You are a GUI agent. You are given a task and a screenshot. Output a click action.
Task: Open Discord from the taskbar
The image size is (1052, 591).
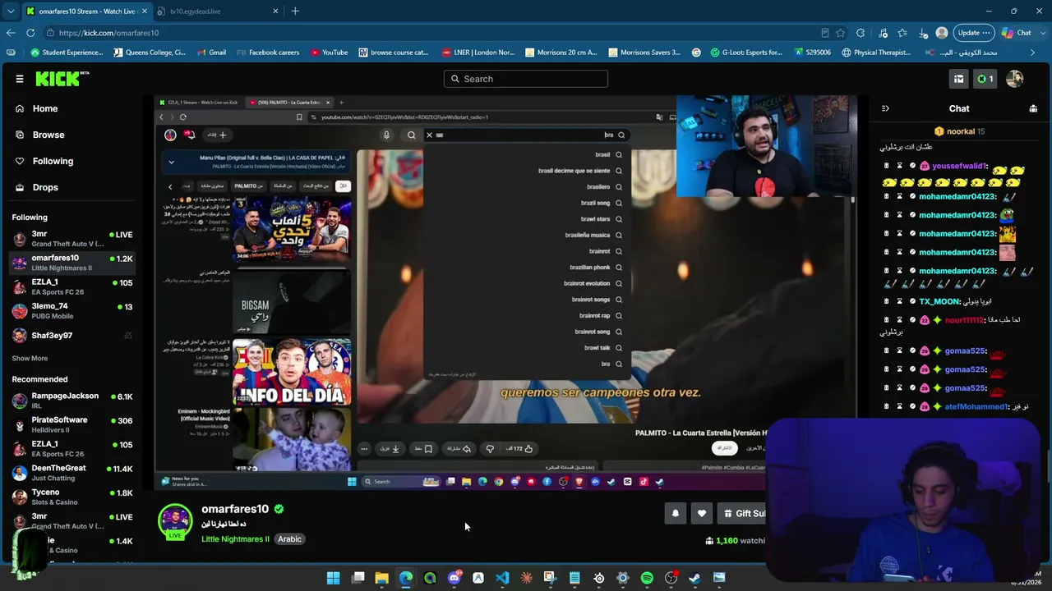[x=454, y=578]
